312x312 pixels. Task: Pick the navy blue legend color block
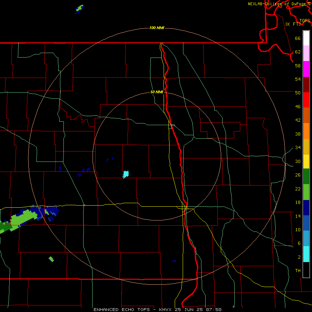point(306,208)
